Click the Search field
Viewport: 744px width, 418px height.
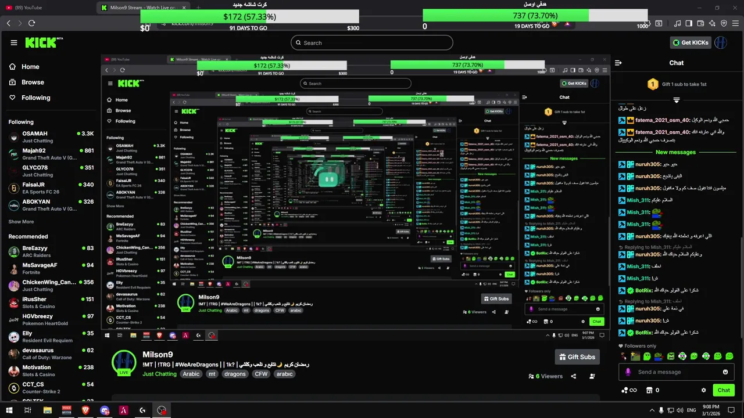[372, 42]
